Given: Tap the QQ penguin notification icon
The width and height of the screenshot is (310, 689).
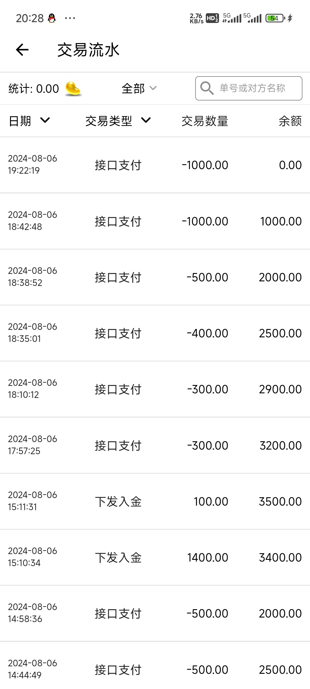Looking at the screenshot, I should (52, 18).
